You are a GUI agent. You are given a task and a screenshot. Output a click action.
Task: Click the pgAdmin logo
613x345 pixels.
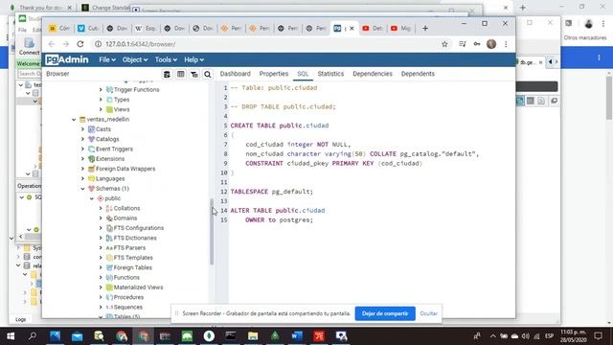[67, 59]
